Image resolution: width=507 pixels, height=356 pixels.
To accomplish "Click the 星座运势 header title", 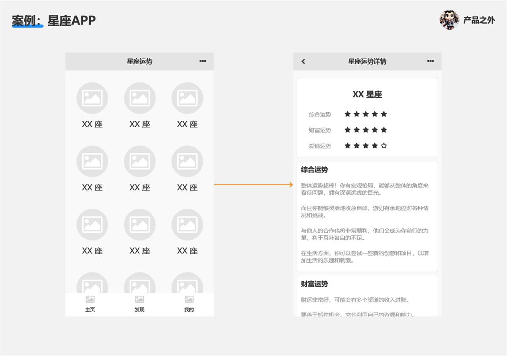I will [x=139, y=61].
